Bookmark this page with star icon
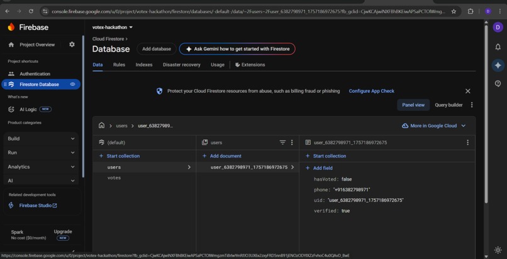The width and height of the screenshot is (507, 259). 454,11
